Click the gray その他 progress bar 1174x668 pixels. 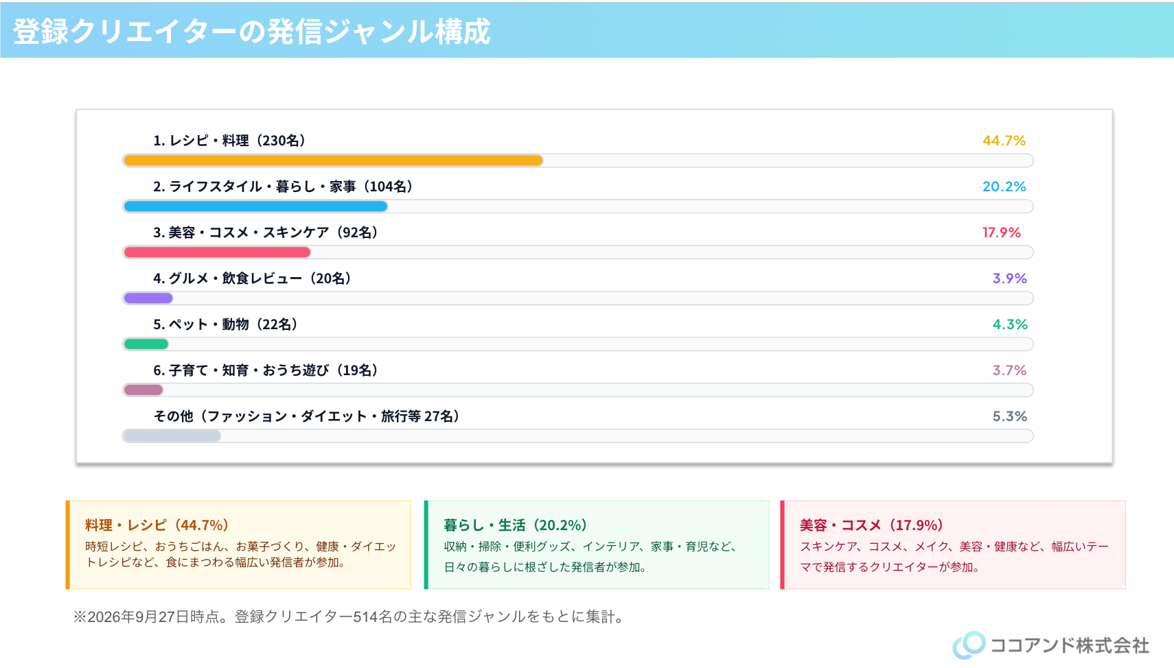tap(172, 436)
